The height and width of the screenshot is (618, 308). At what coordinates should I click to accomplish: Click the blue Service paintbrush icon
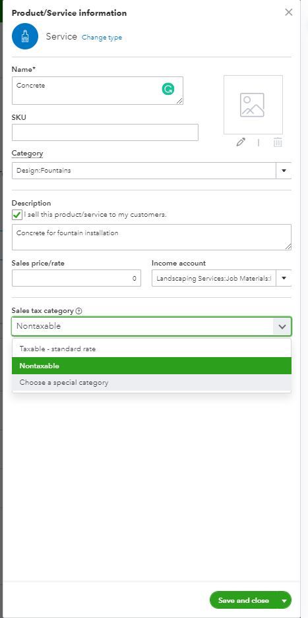(x=25, y=36)
